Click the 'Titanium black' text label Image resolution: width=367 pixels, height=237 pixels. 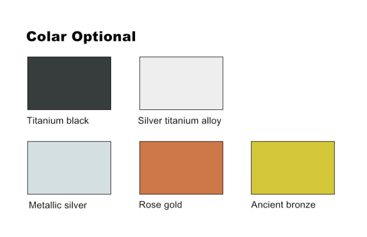coord(58,121)
